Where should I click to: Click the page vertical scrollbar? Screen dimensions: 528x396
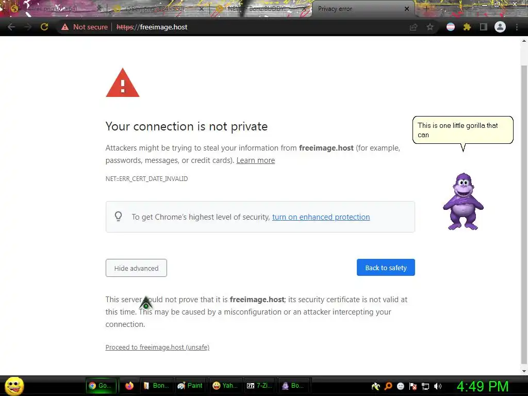pos(524,215)
